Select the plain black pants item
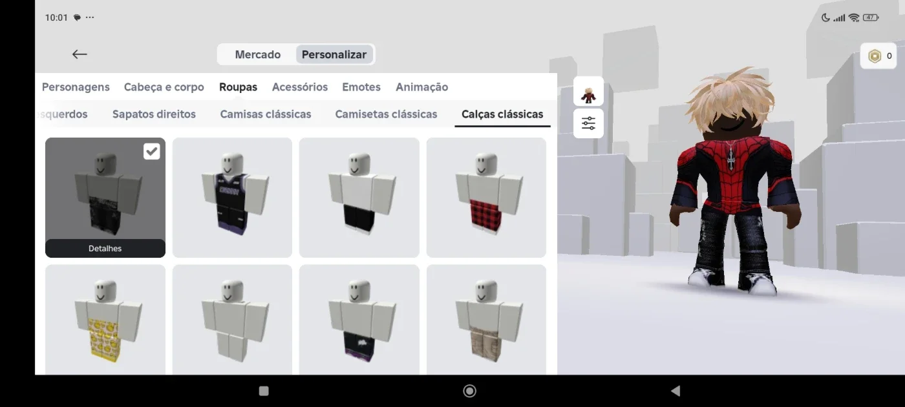 [x=359, y=197]
